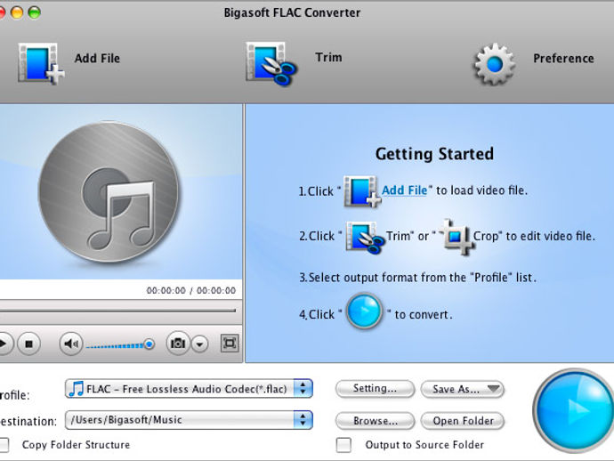Adjust the volume slider
The height and width of the screenshot is (461, 614).
[120, 345]
